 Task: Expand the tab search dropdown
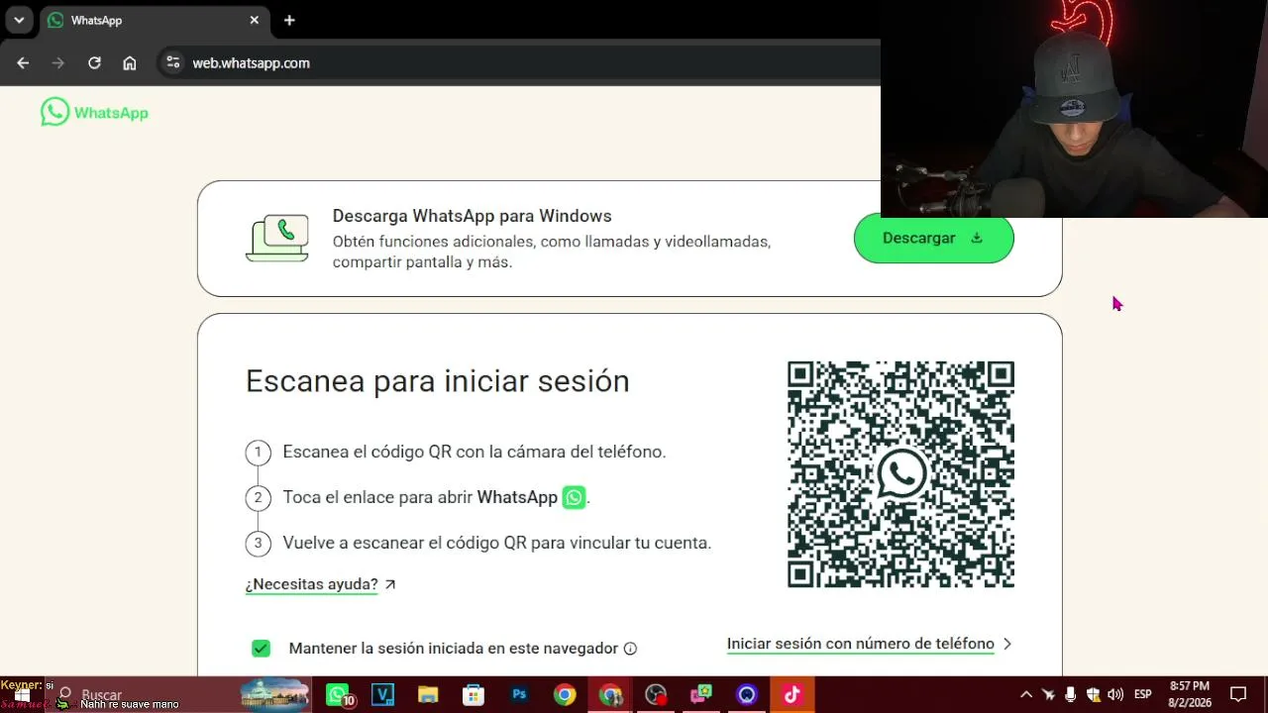[19, 20]
